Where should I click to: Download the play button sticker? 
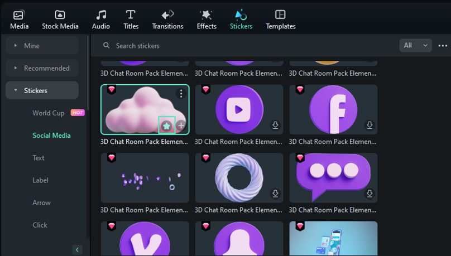coord(275,125)
